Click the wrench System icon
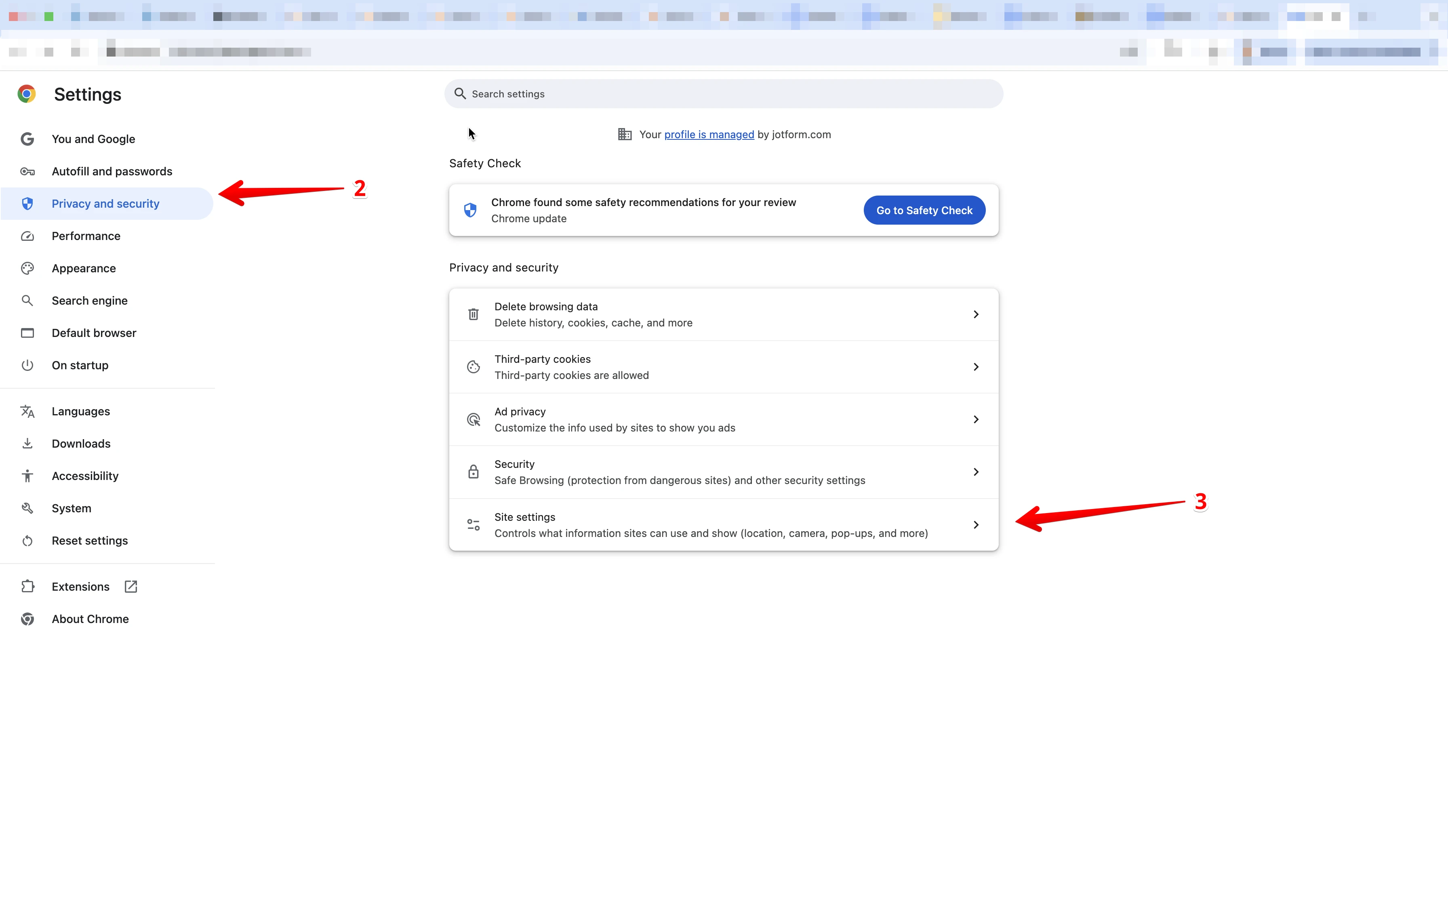Screen dimensions: 1448x905 click(27, 508)
